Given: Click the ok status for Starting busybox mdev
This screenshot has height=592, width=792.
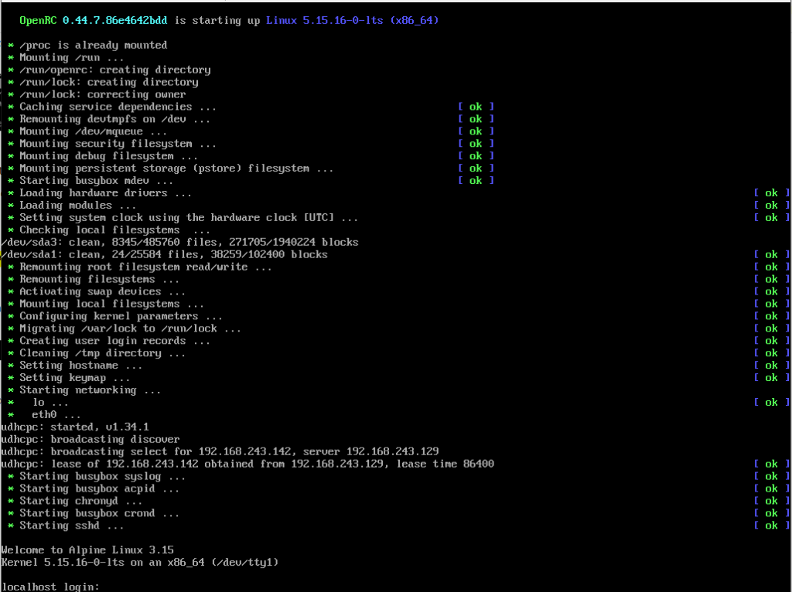Looking at the screenshot, I should pos(476,181).
